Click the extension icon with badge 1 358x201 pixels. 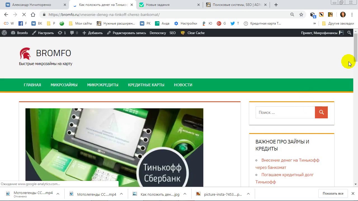point(313,15)
